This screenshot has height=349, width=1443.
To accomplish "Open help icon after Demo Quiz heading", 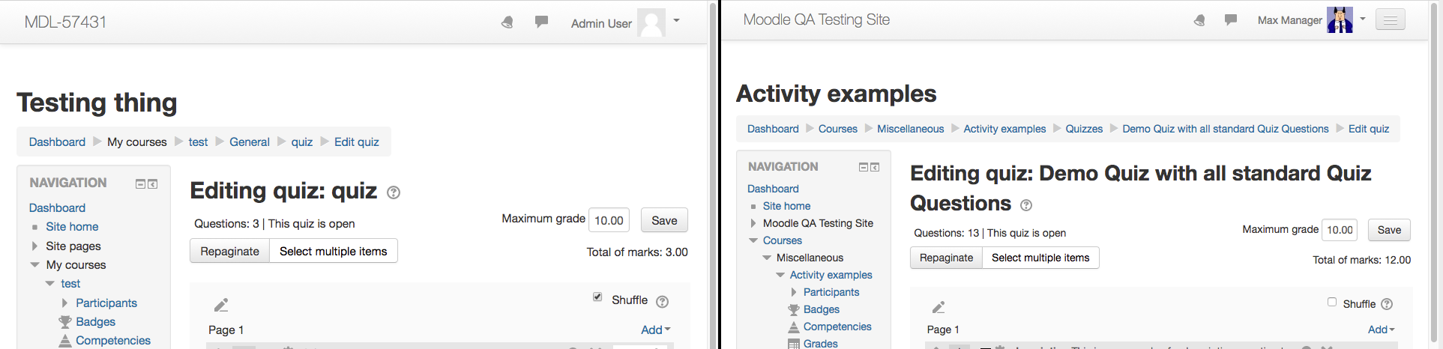I will (1027, 205).
